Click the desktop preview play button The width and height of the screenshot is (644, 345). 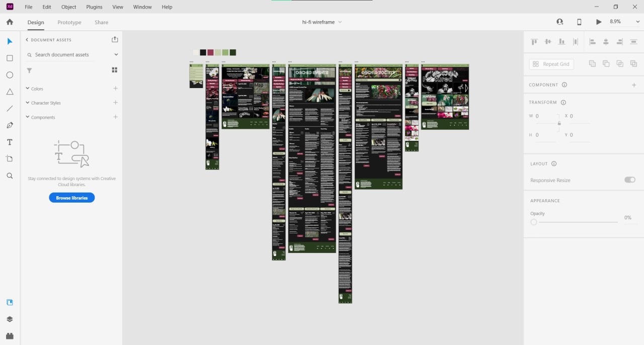tap(598, 22)
